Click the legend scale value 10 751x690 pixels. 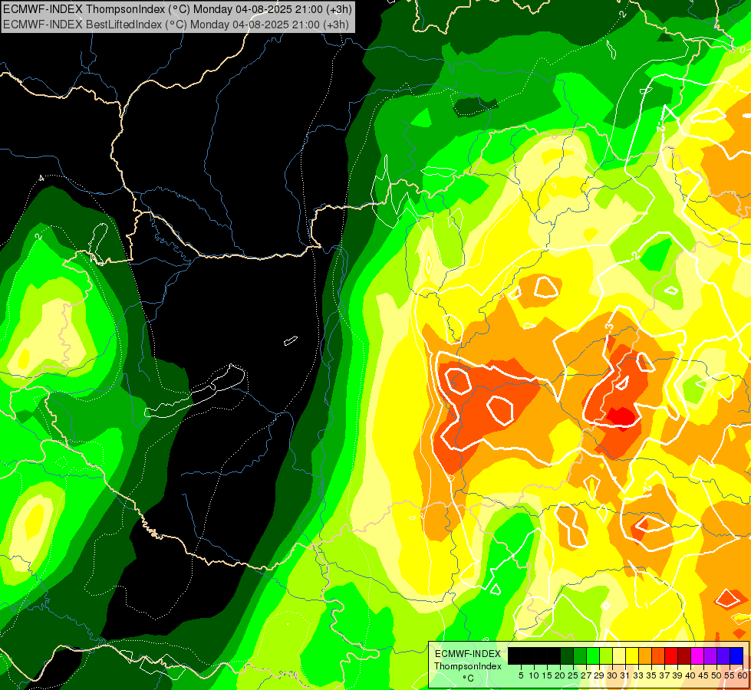pos(534,675)
